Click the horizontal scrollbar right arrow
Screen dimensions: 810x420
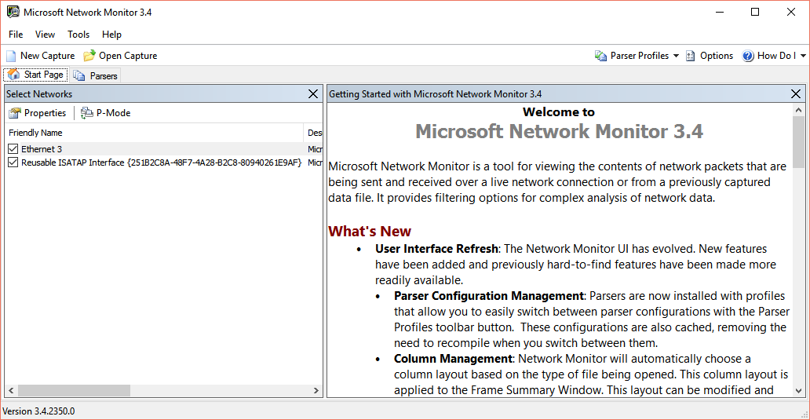[x=316, y=390]
